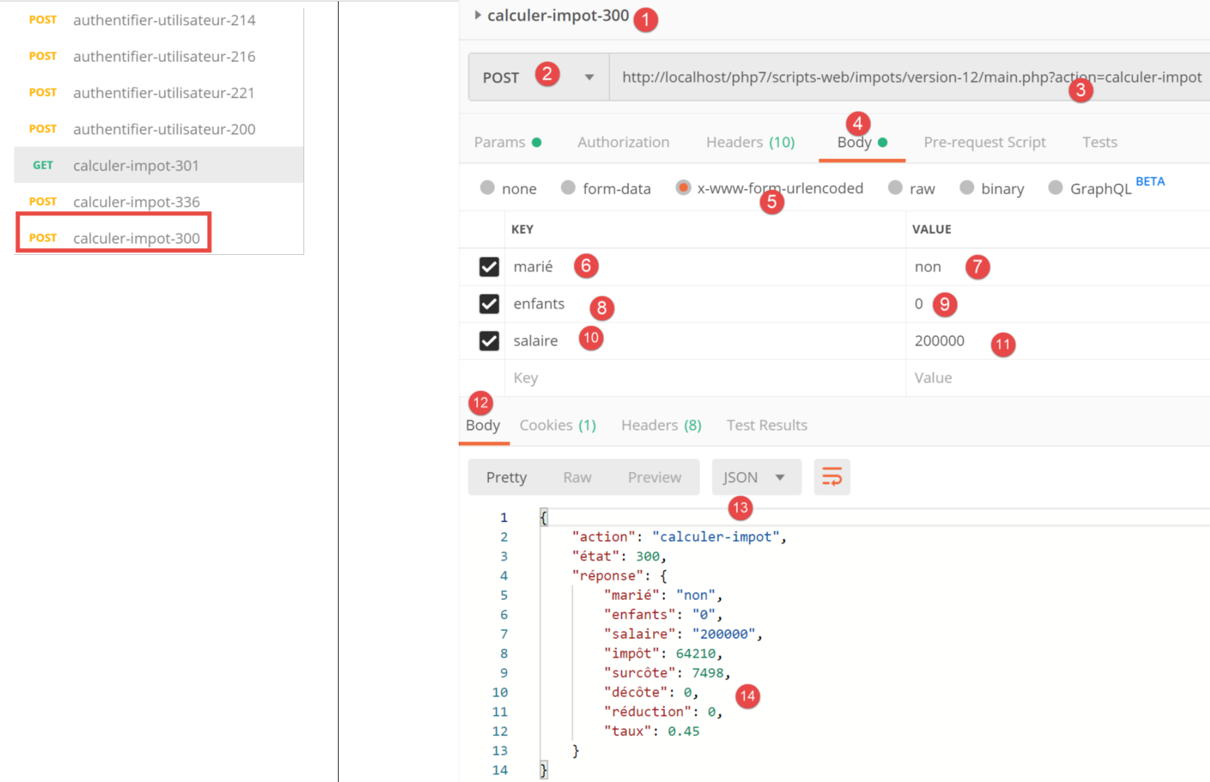1210x782 pixels.
Task: Open the Pre-request Script tab
Action: (984, 142)
